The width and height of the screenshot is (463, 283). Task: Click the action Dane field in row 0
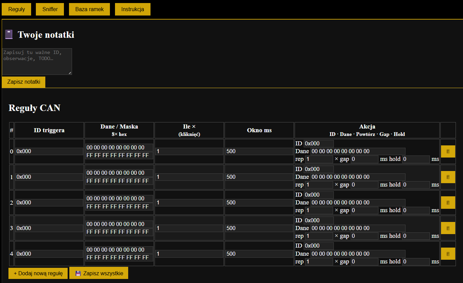pos(358,151)
